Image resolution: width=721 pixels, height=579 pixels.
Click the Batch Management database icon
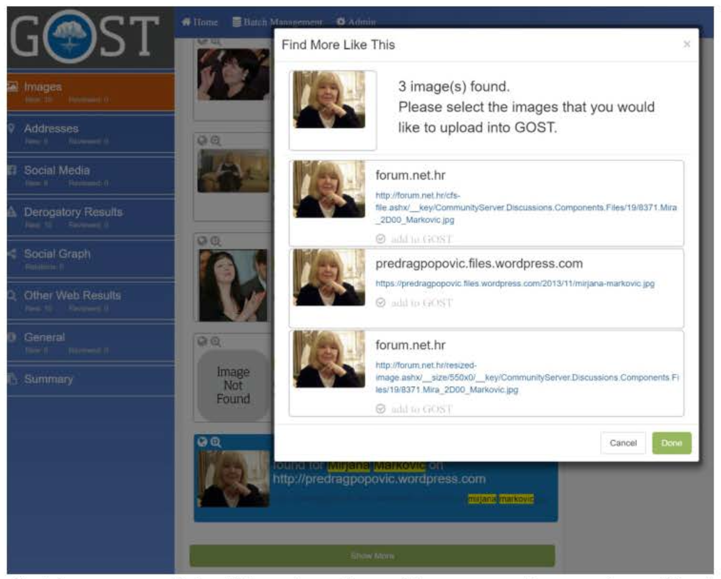(x=237, y=22)
